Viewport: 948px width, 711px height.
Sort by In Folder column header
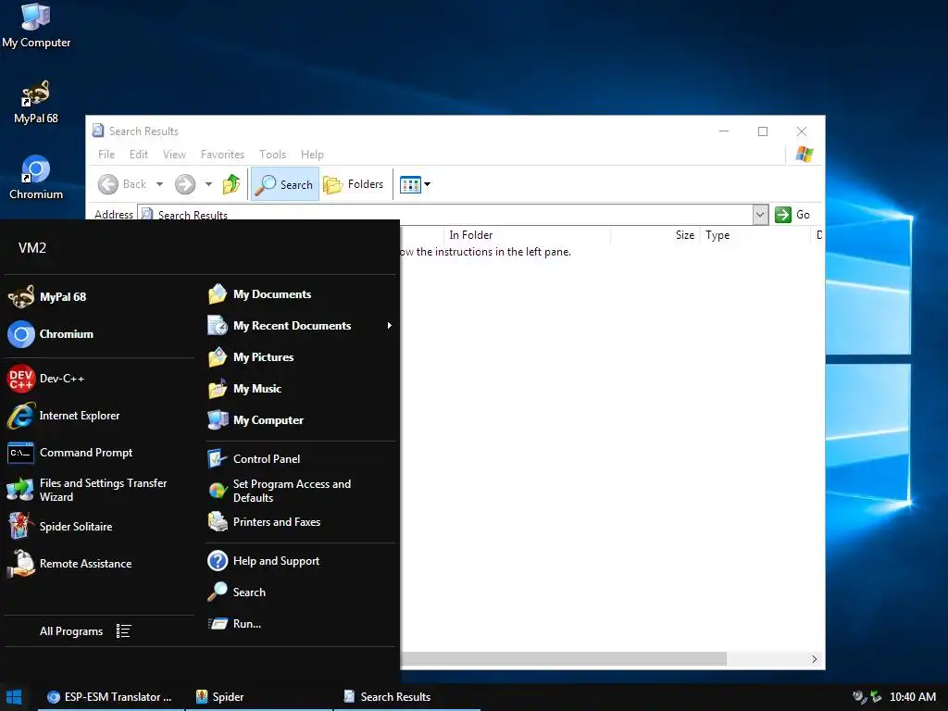pyautogui.click(x=527, y=235)
